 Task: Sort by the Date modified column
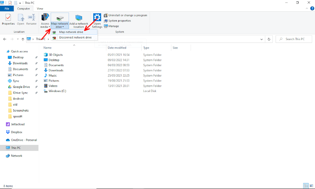(x=117, y=48)
